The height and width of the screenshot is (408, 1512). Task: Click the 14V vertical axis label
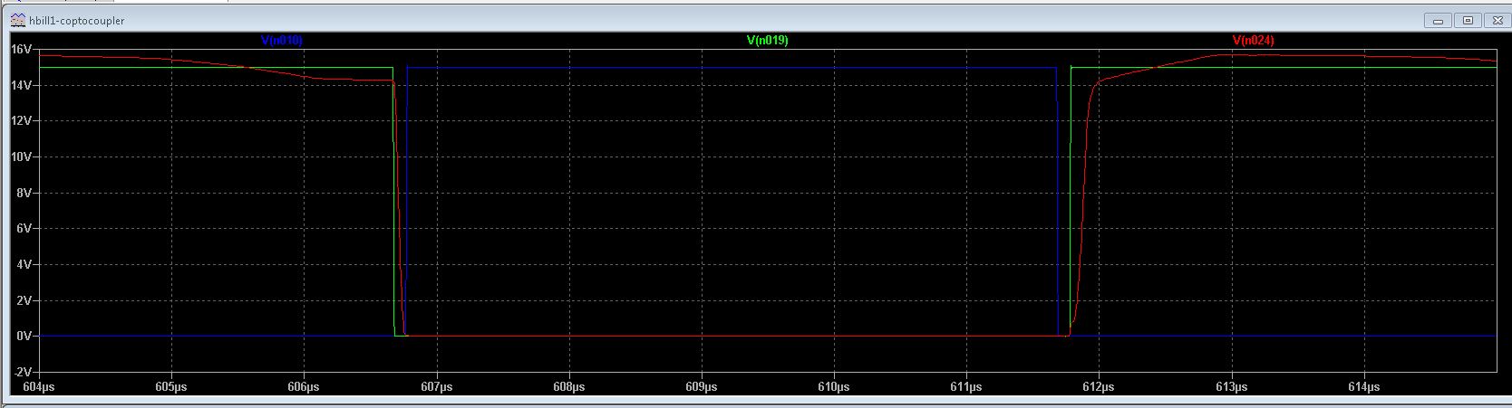22,85
